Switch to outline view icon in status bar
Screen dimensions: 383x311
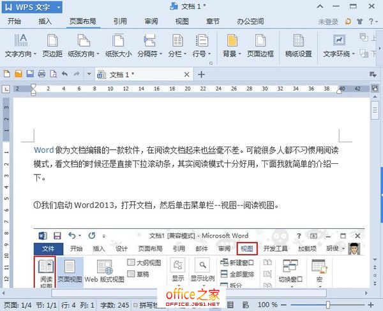230,305
